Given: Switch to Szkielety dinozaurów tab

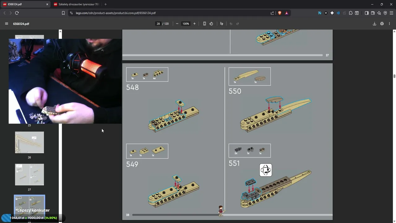Looking at the screenshot, I should pos(77,4).
